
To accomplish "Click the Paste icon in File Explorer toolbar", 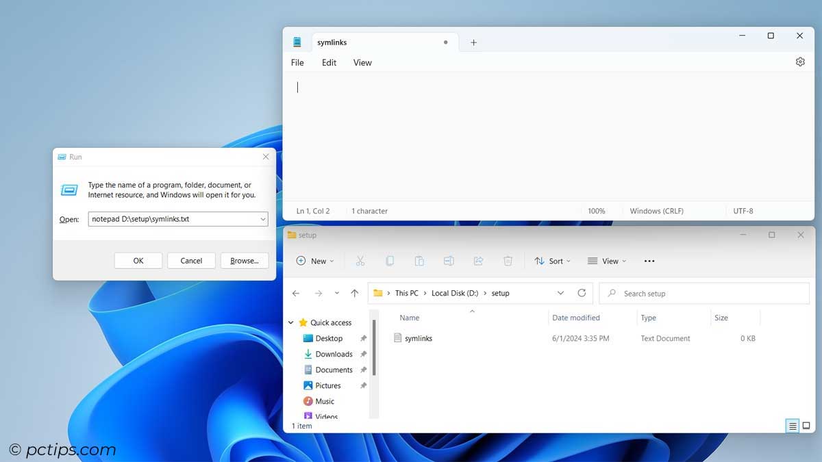I will 419,261.
